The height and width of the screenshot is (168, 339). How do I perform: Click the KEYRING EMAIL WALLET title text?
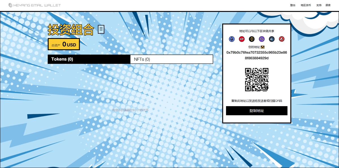point(37,5)
